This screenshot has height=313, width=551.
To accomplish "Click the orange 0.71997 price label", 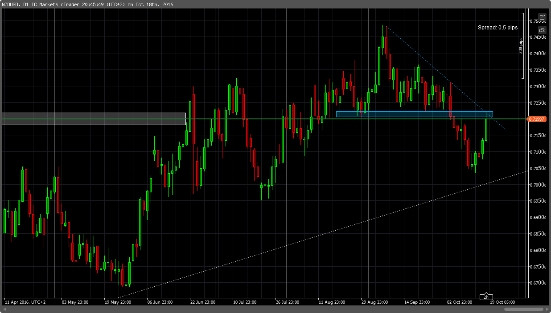I will click(x=537, y=119).
